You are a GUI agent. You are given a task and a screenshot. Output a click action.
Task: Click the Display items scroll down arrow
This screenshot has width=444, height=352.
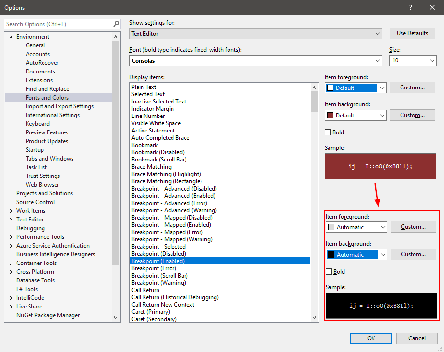click(315, 318)
